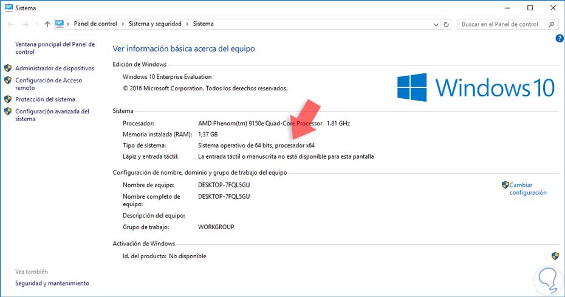Image resolution: width=565 pixels, height=297 pixels.
Task: Open address bar history dropdown
Action: pos(436,24)
